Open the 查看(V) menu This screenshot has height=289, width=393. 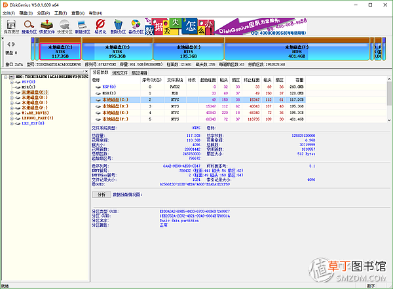coord(78,13)
